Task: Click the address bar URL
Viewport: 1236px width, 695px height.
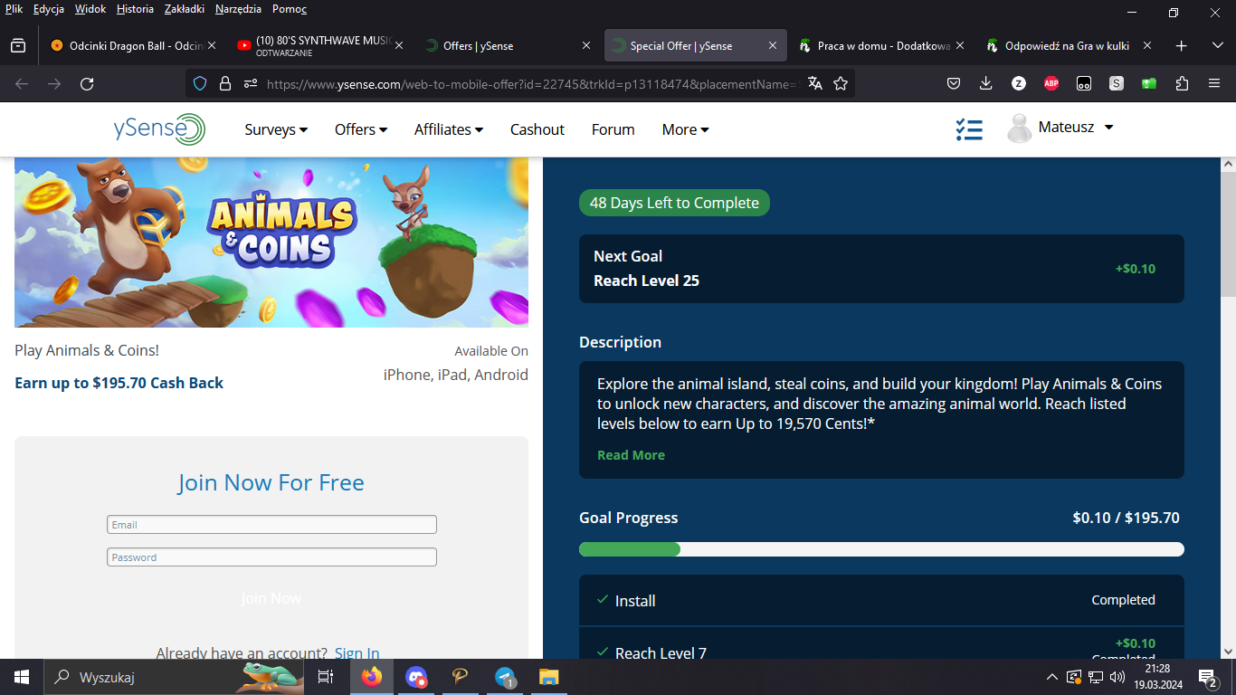Action: click(x=532, y=83)
